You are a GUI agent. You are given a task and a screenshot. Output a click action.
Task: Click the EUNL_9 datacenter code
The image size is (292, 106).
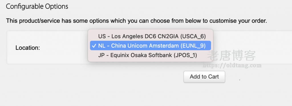193,46
